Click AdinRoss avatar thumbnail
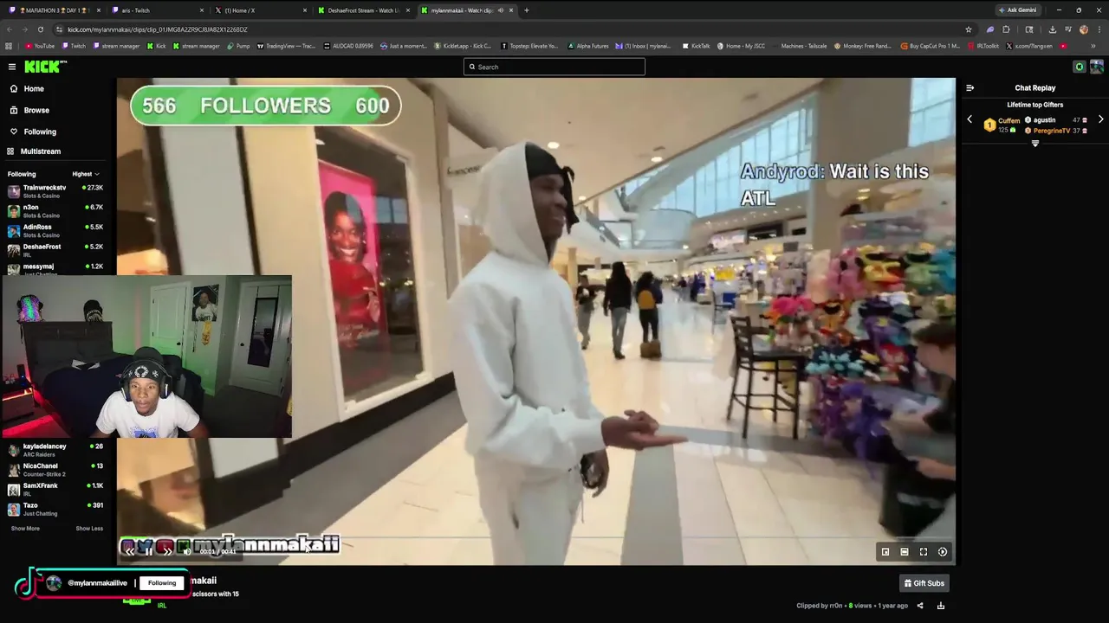Image resolution: width=1109 pixels, height=623 pixels. click(14, 231)
